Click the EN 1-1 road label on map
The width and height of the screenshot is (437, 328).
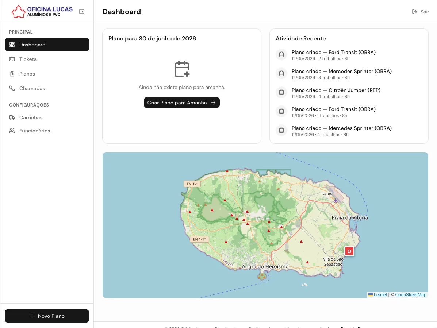coord(192,184)
